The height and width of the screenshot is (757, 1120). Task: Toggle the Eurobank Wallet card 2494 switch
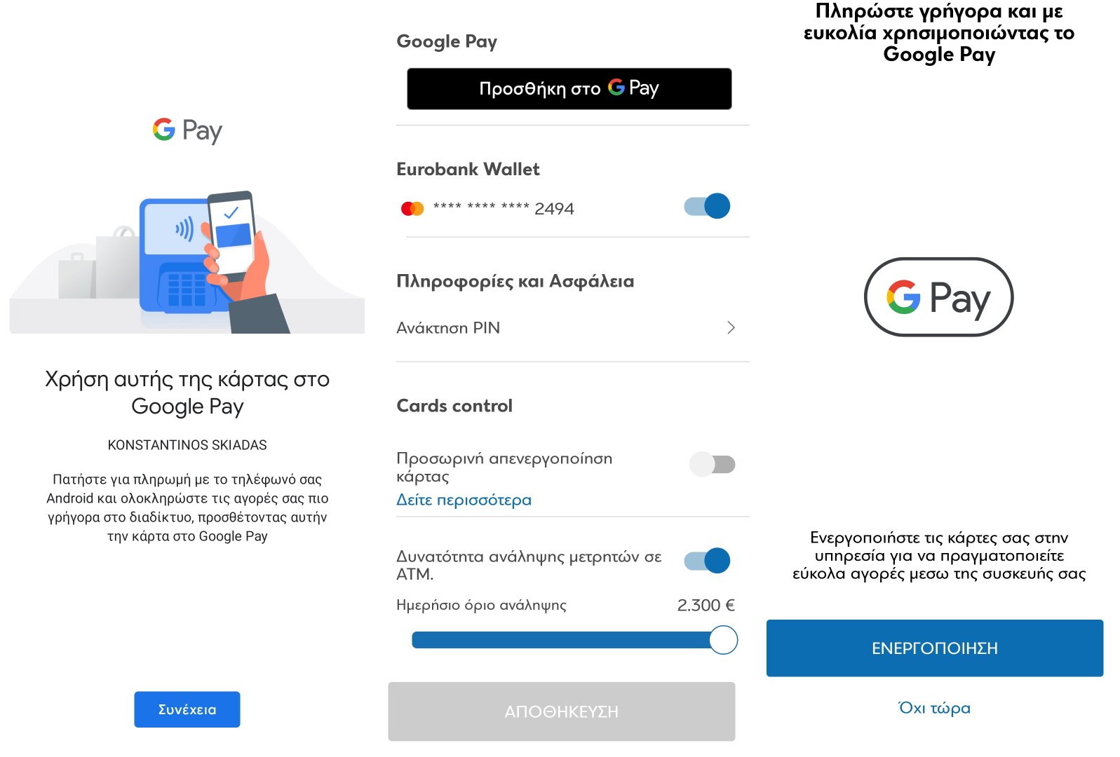pyautogui.click(x=707, y=206)
